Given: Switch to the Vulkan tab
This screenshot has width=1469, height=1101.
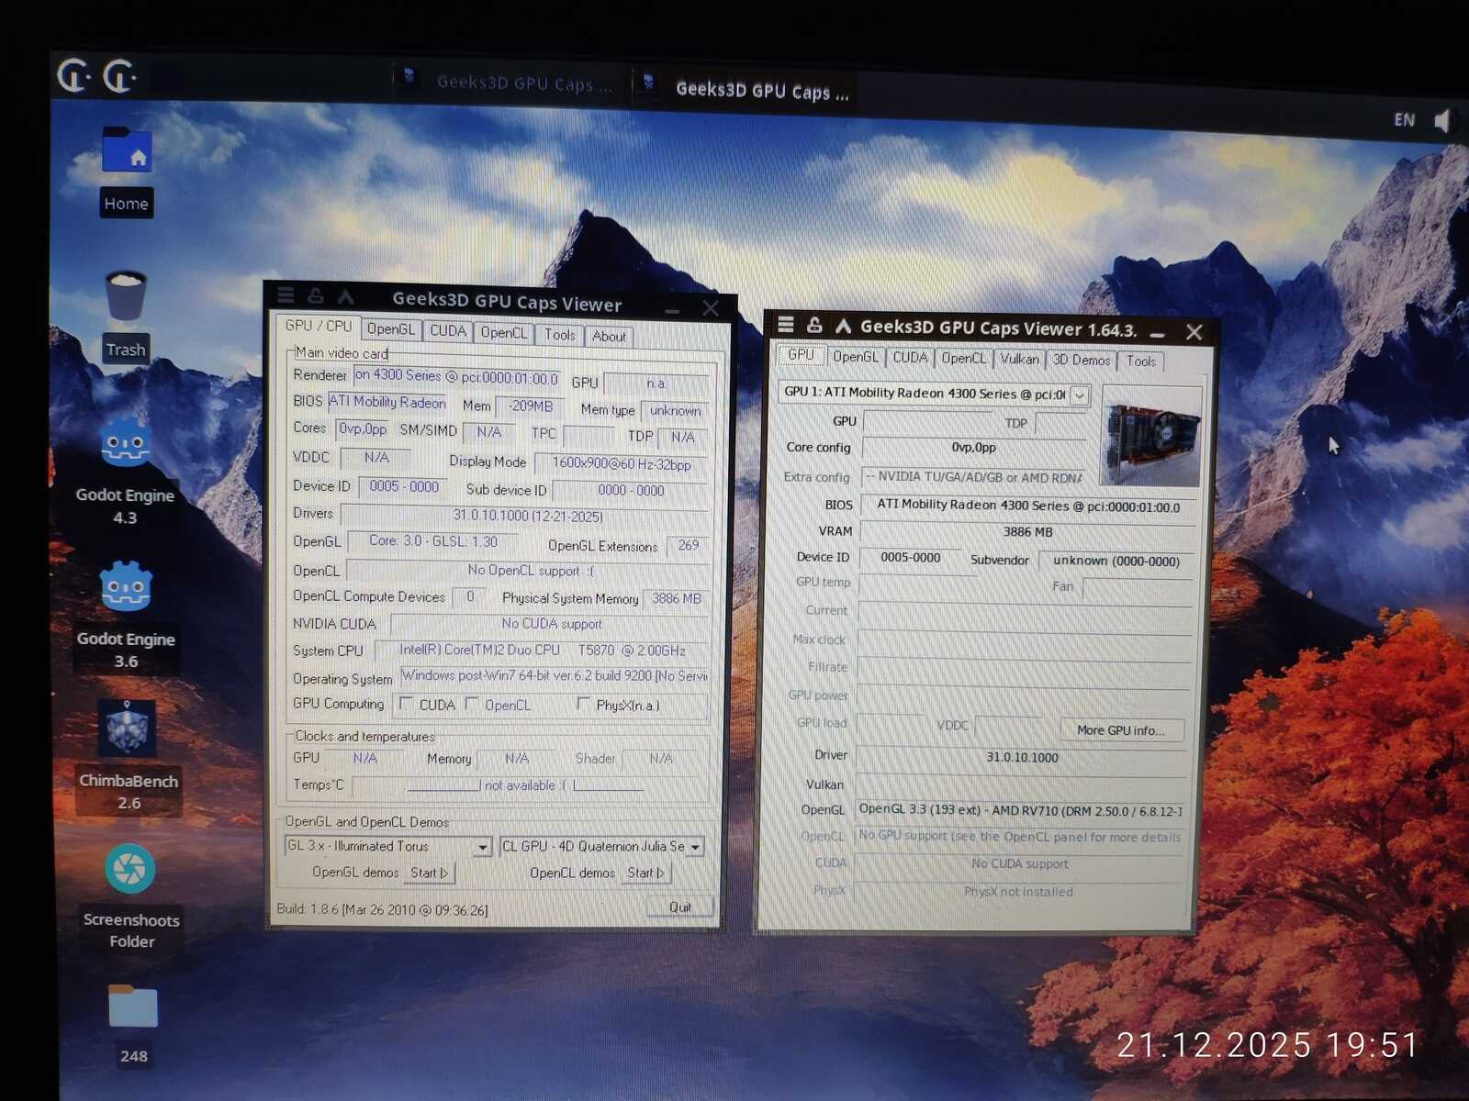Looking at the screenshot, I should 1019,359.
